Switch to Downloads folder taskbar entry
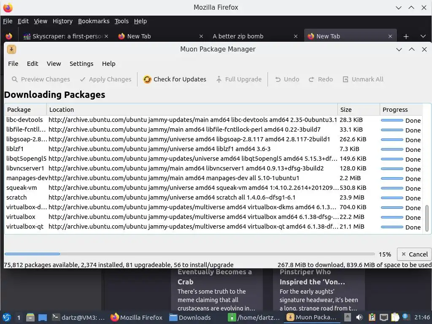 (x=190, y=318)
